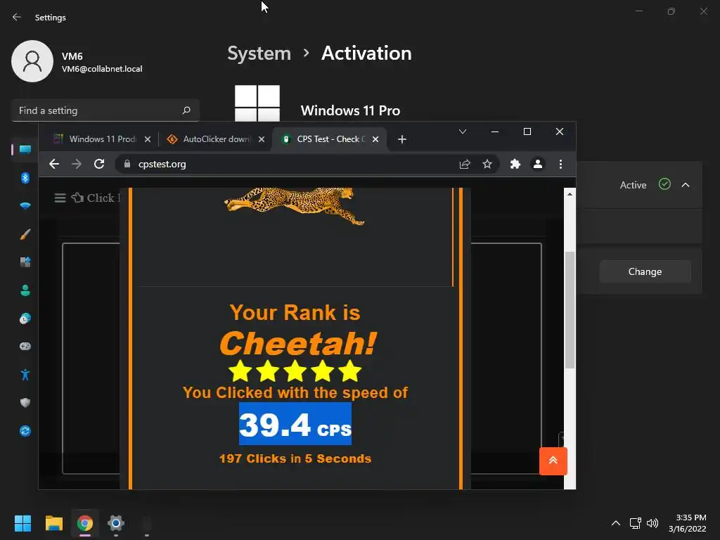720x540 pixels.
Task: Open Personalization paintbrush in Settings sidebar
Action: tap(25, 234)
